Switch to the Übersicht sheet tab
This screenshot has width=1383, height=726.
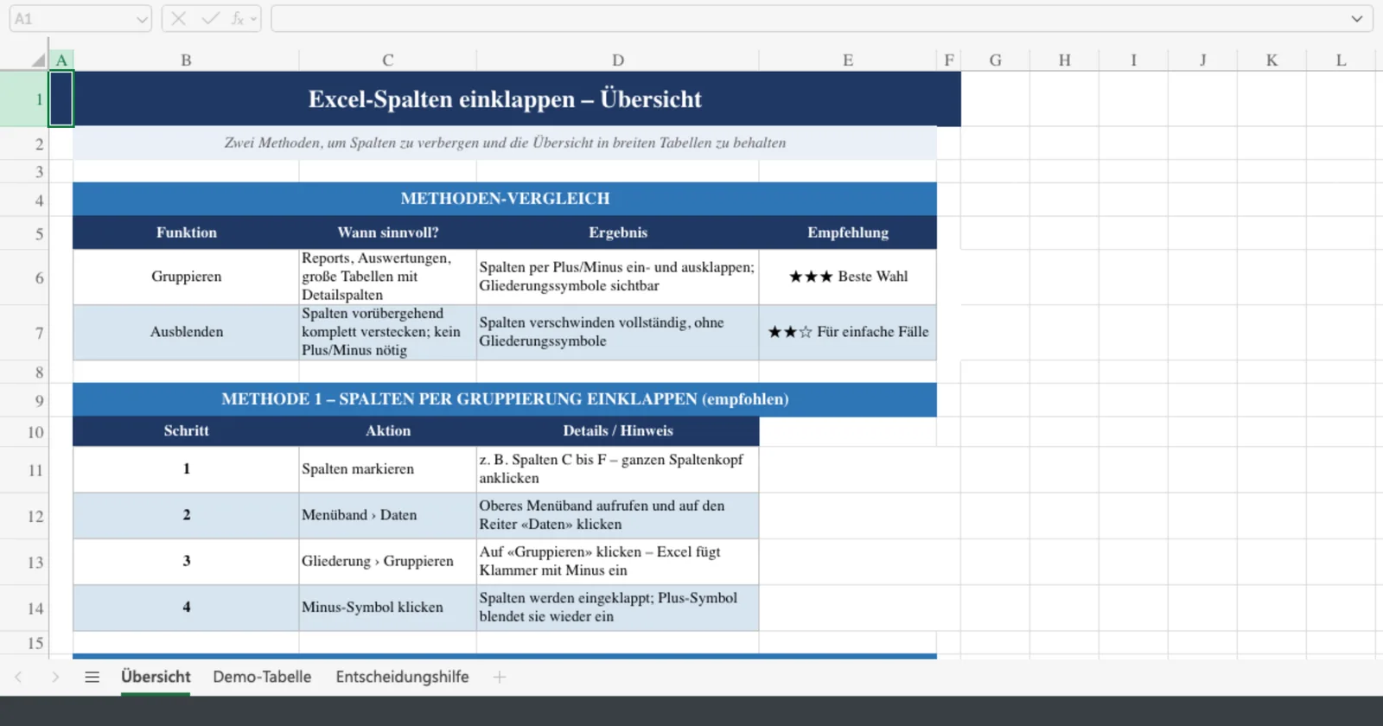(x=156, y=677)
